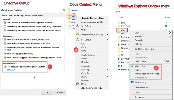Click the T01 folder icon in Explorer
Image resolution: width=174 pixels, height=100 pixels.
(x=119, y=52)
